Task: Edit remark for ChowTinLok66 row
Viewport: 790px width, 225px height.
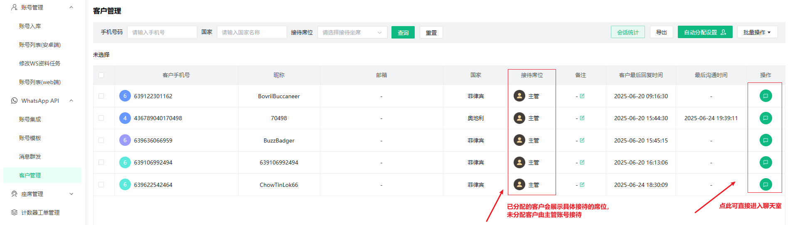Action: coord(582,184)
